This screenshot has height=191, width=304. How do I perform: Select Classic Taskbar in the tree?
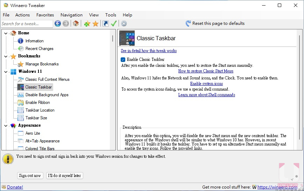[38, 87]
